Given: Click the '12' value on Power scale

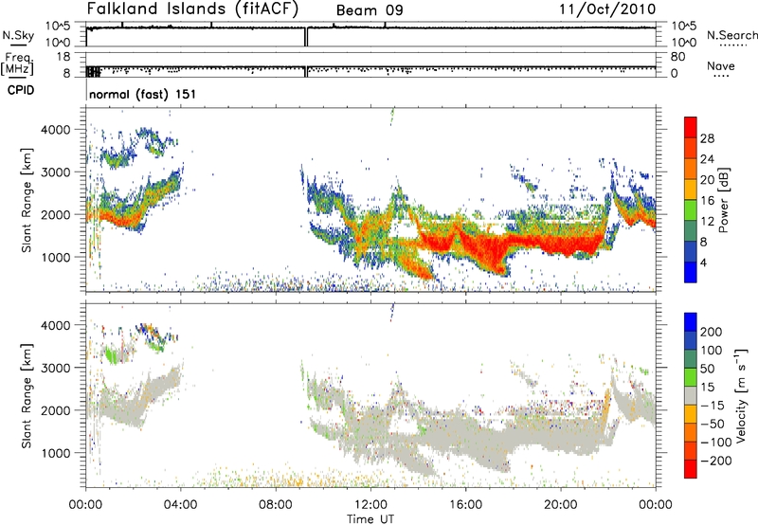Looking at the screenshot, I should [x=707, y=222].
